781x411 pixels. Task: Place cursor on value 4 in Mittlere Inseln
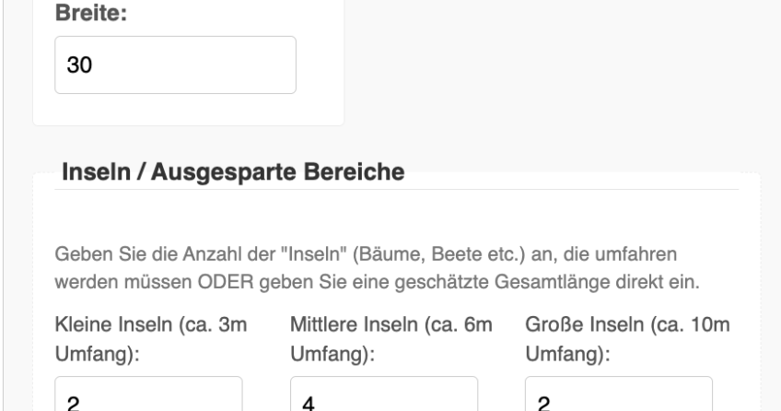pyautogui.click(x=309, y=403)
